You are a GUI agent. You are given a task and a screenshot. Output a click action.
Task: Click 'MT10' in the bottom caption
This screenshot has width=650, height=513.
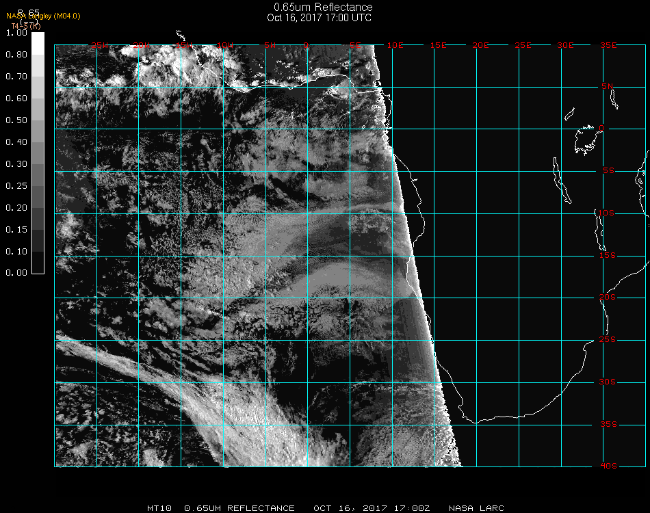[159, 508]
